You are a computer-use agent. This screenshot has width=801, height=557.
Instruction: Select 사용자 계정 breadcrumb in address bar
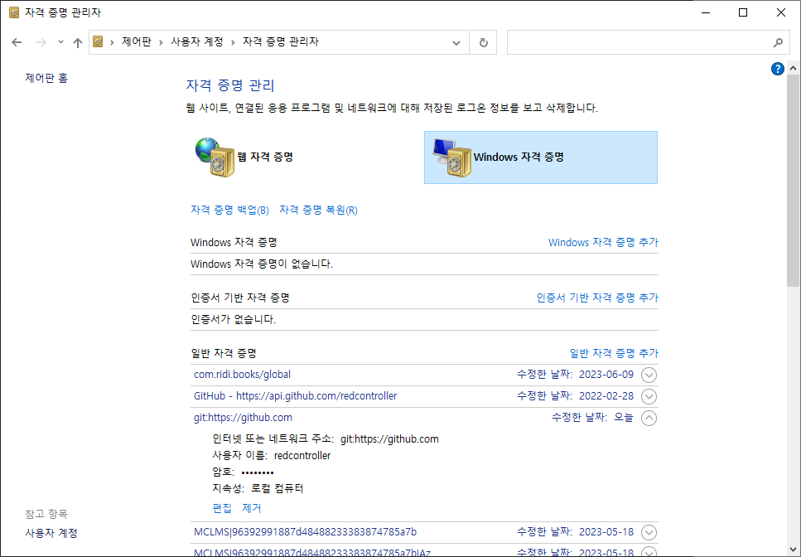[197, 42]
